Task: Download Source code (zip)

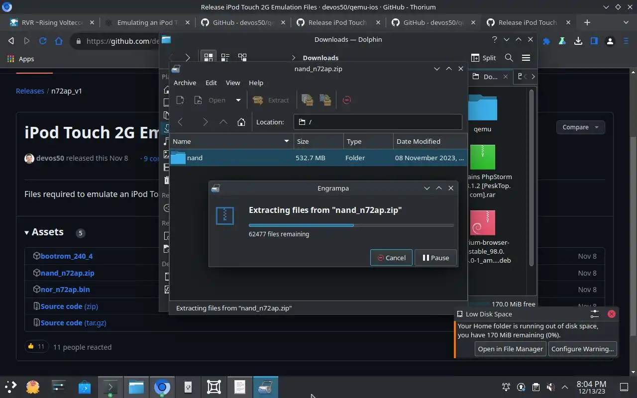Action: point(69,306)
